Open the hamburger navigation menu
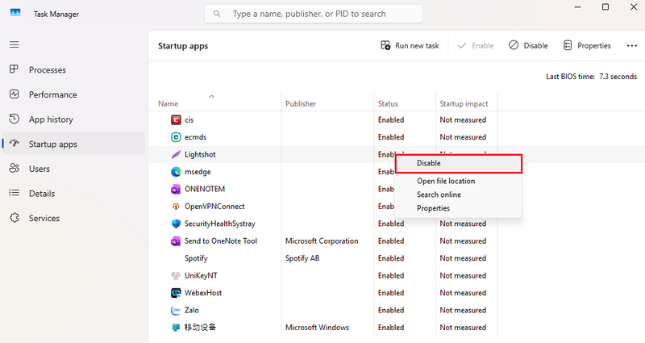The height and width of the screenshot is (343, 645). pos(15,44)
